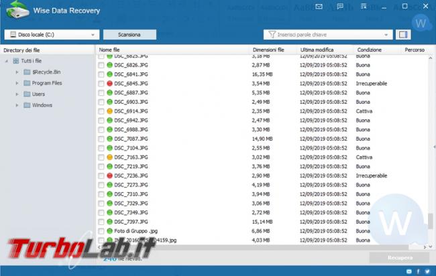The image size is (436, 276).
Task: Click the 15,14 MB size cell
Action: [x=262, y=222]
